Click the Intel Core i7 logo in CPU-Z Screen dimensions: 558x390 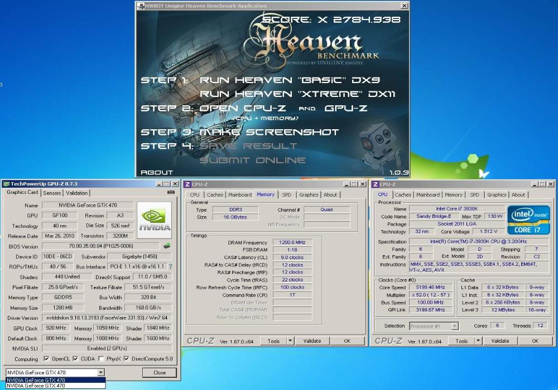click(527, 220)
